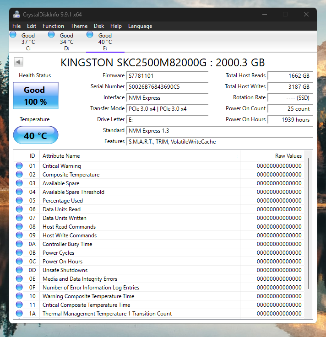Click status orb for Unsafe Shutdowns
Image resolution: width=326 pixels, height=337 pixels.
[x=19, y=270]
